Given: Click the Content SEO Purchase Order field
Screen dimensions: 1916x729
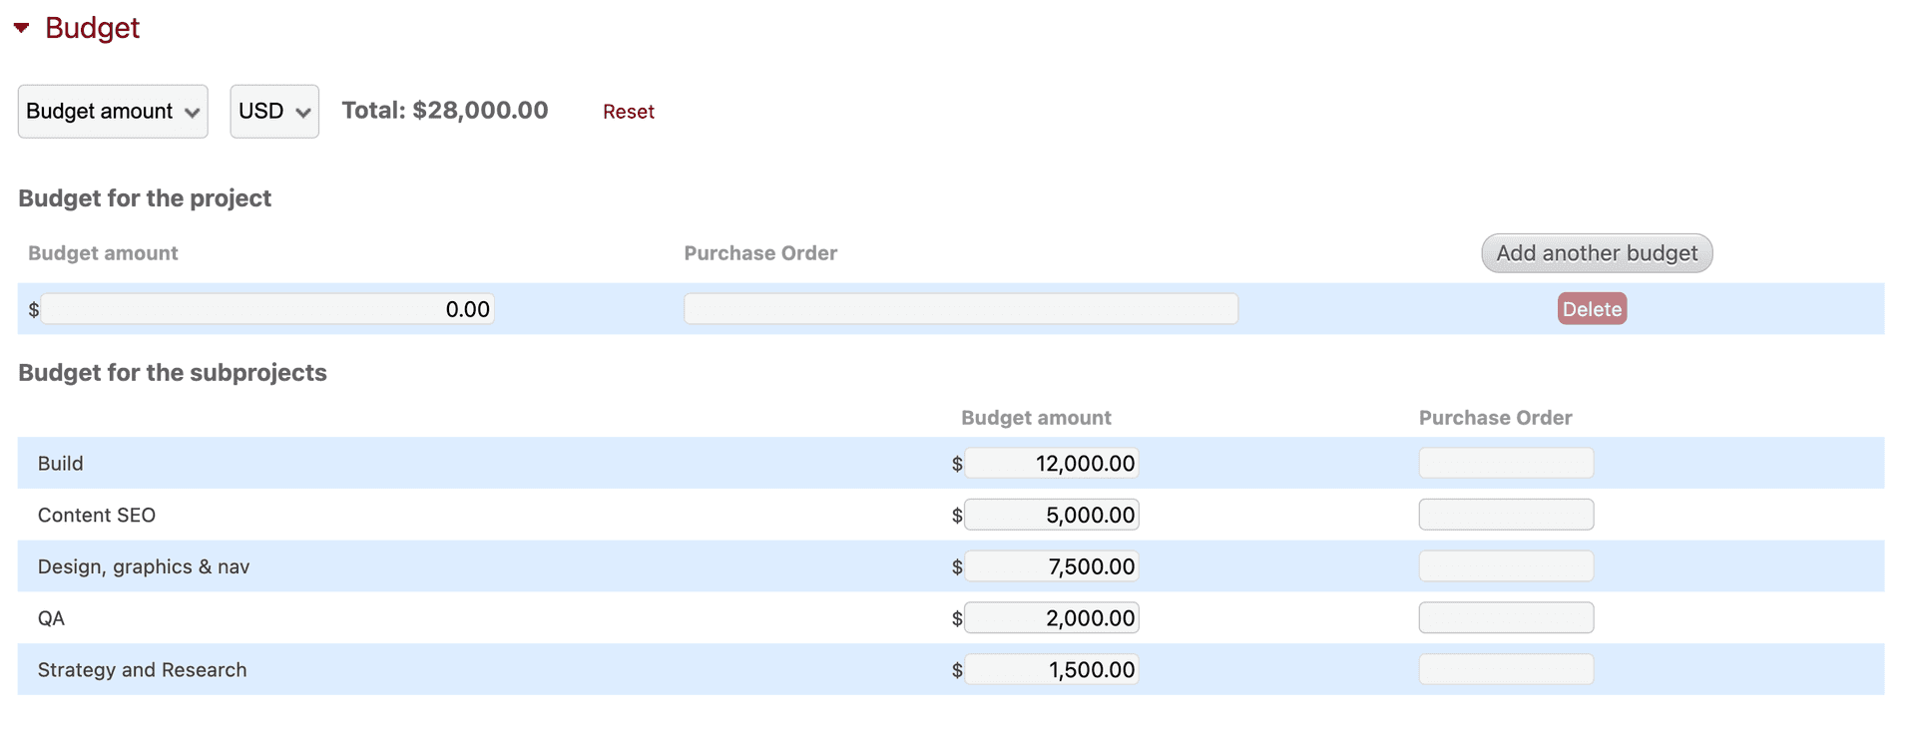Looking at the screenshot, I should [1505, 516].
